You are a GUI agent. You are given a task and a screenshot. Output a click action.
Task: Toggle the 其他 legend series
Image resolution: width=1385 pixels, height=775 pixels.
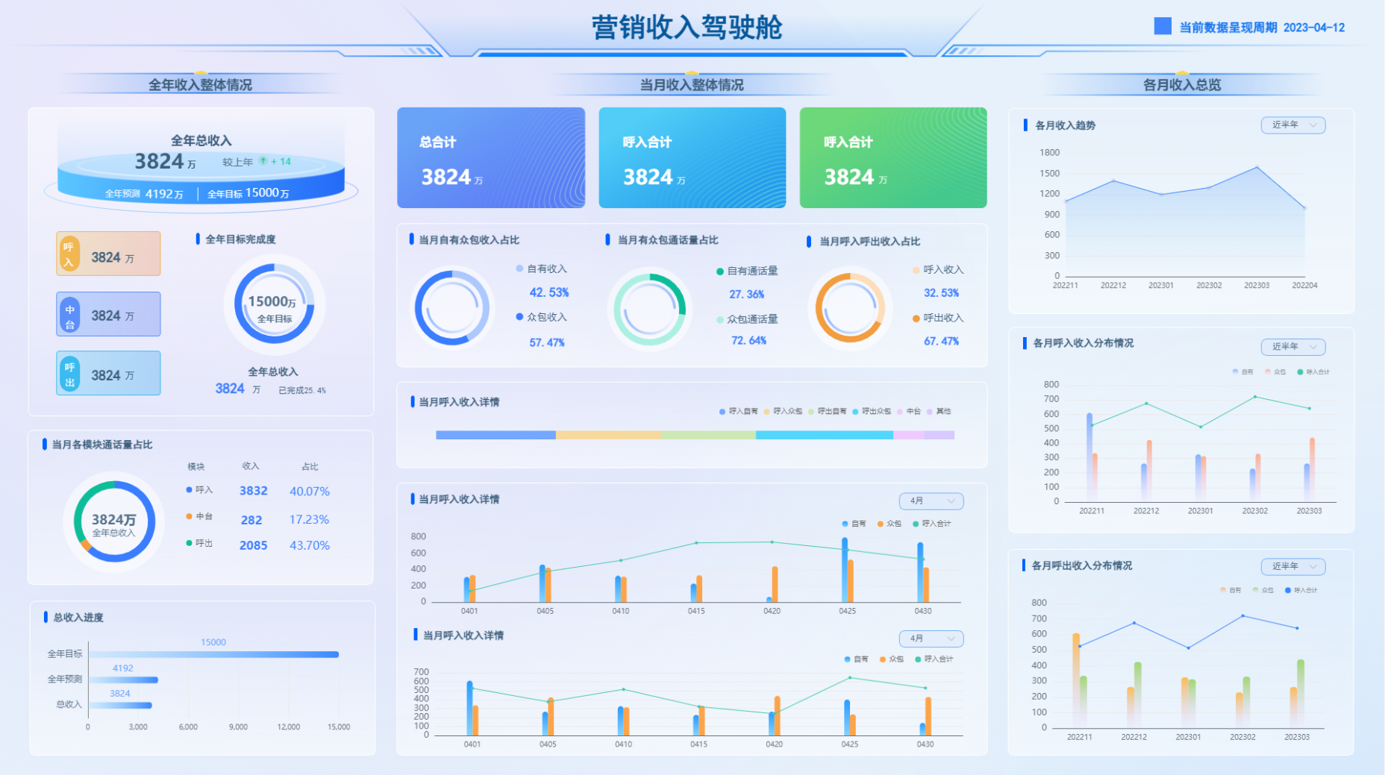point(939,411)
